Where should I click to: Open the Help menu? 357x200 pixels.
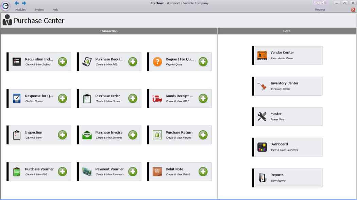pos(55,10)
